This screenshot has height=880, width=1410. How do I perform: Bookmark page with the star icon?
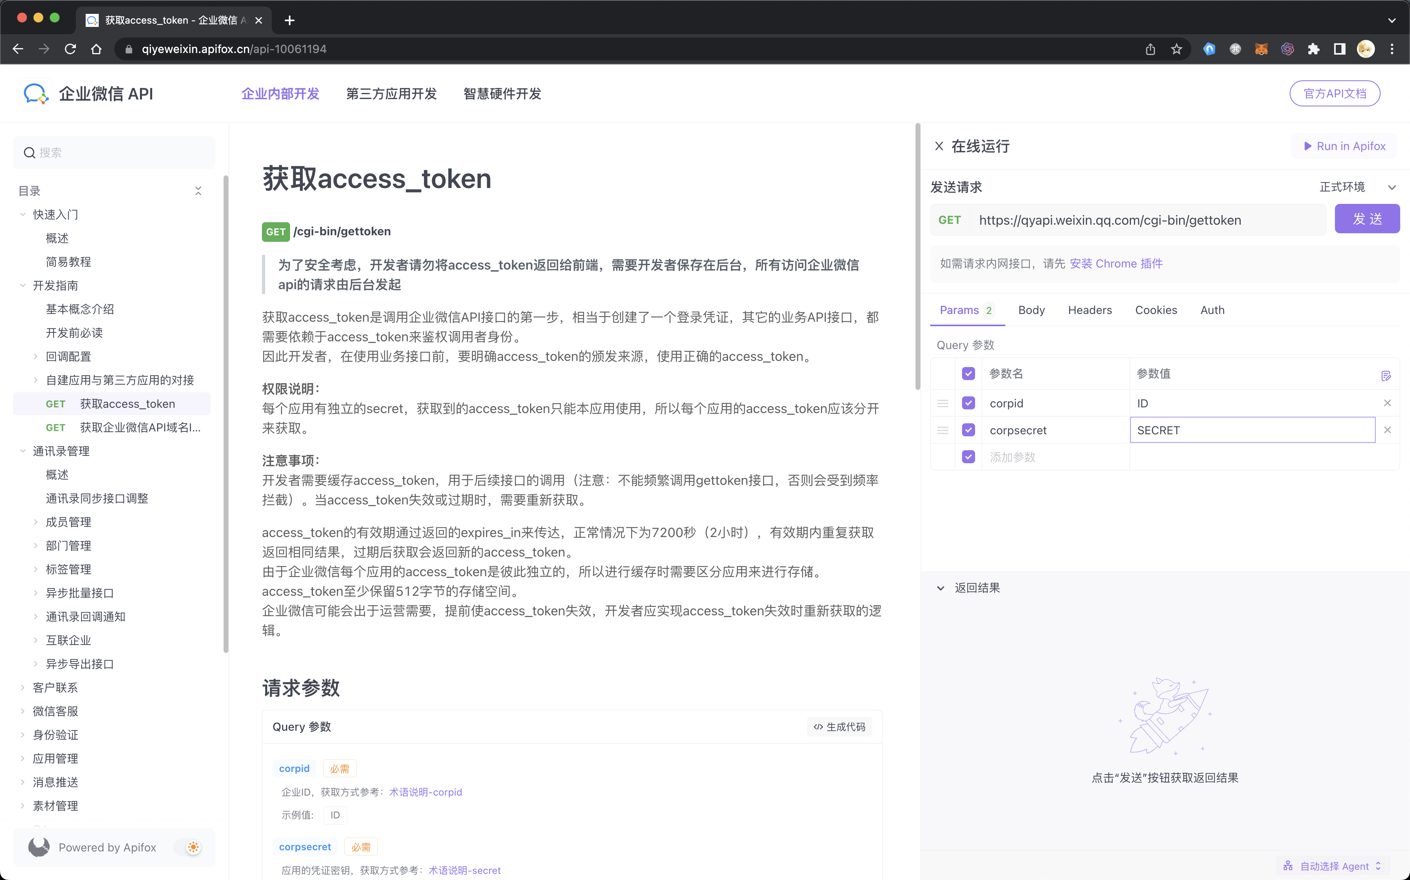[x=1177, y=49]
